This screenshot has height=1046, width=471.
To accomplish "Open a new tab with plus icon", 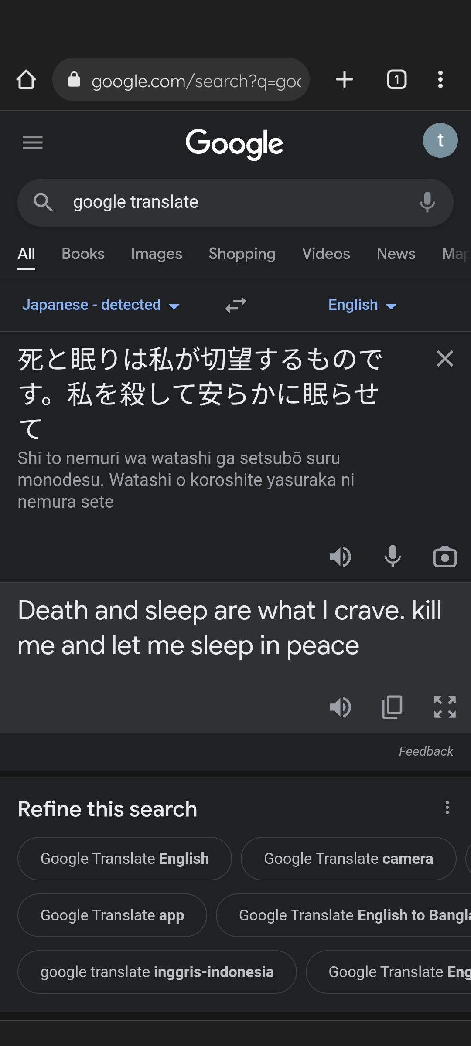I will tap(345, 80).
